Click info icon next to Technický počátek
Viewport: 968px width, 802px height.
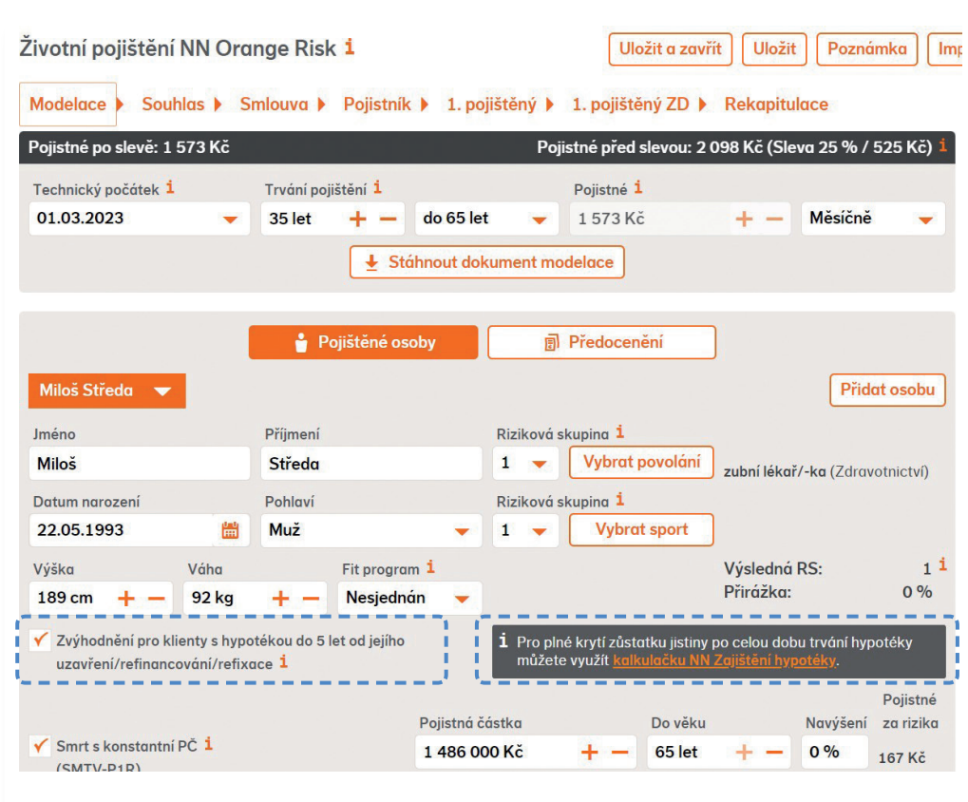(170, 188)
